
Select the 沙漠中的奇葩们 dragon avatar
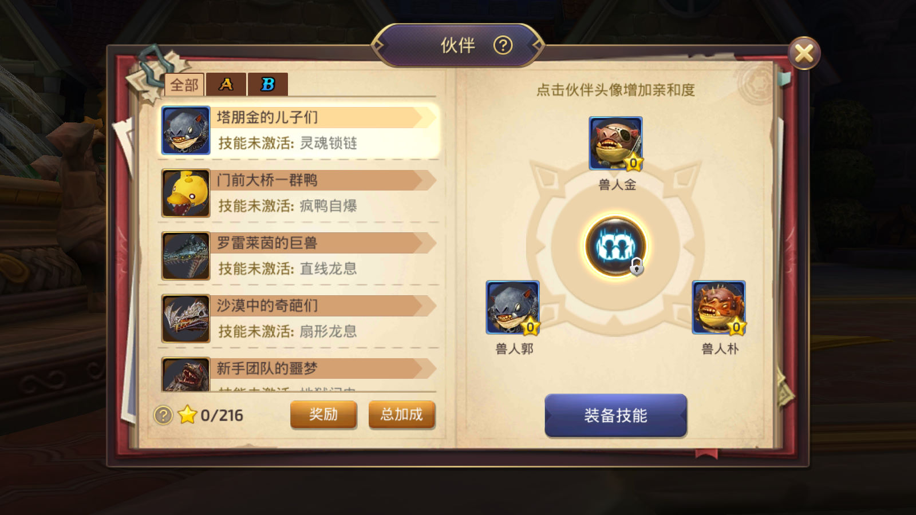pyautogui.click(x=185, y=319)
